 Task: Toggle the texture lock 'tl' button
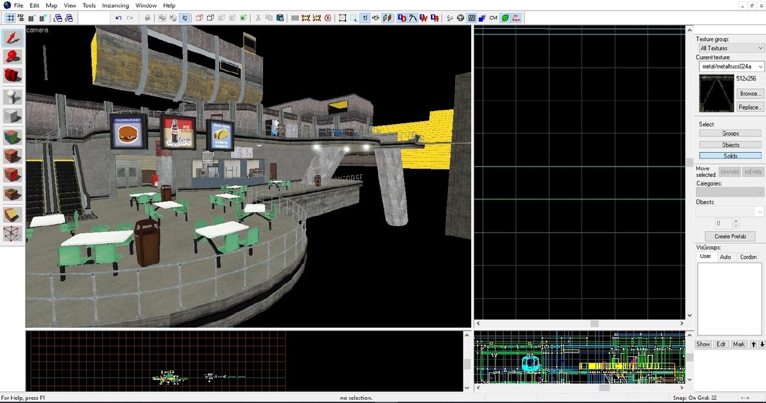coord(365,19)
